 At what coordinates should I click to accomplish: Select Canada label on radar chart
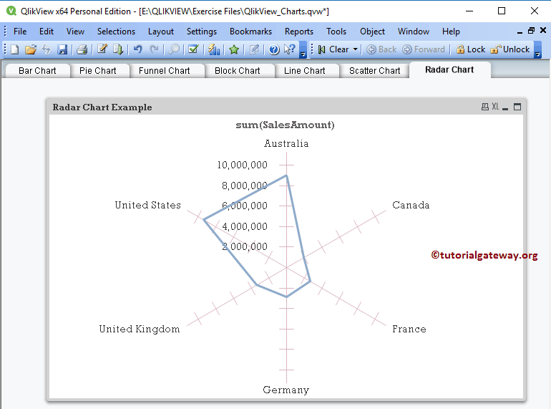click(x=411, y=205)
